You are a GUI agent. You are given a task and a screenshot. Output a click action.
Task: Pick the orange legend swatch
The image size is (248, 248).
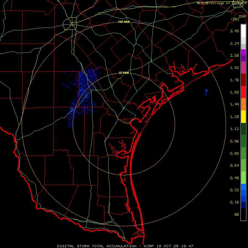point(243,104)
